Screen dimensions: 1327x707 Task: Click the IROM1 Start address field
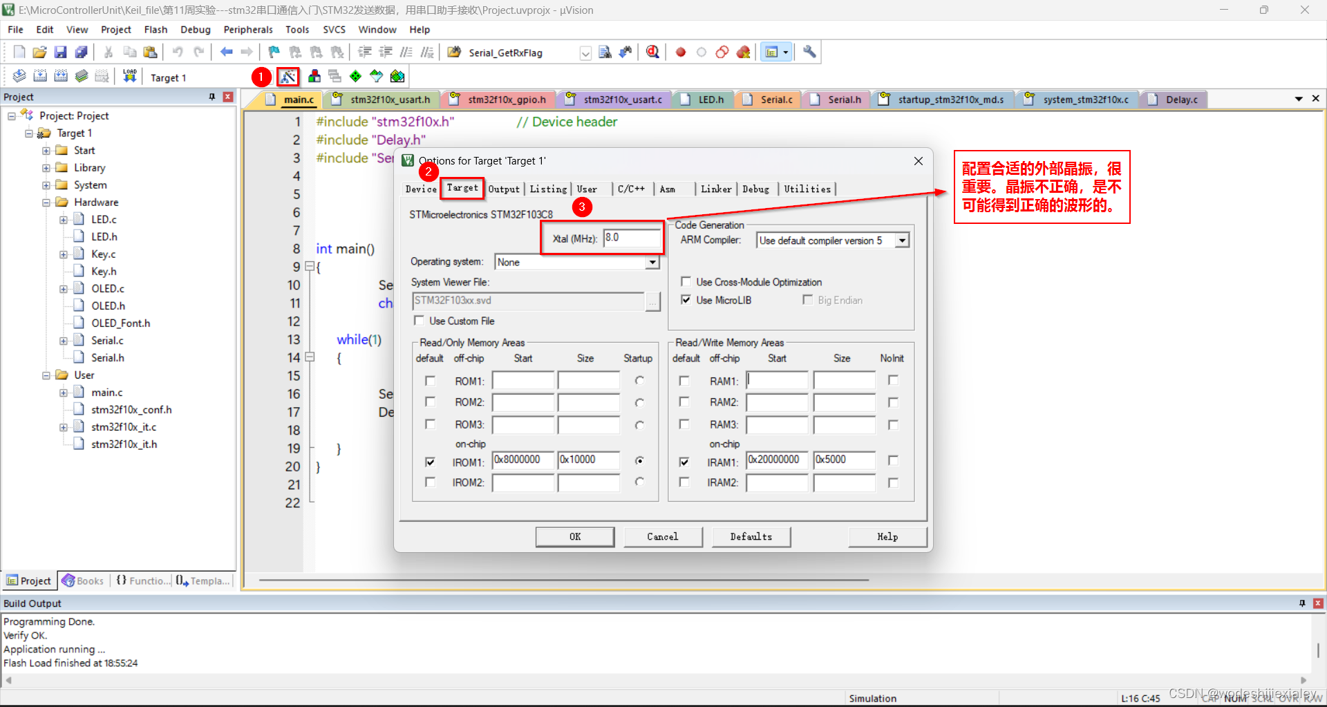[x=523, y=460]
